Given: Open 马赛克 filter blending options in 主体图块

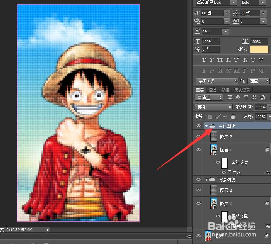Looking at the screenshot, I should click(268, 172).
